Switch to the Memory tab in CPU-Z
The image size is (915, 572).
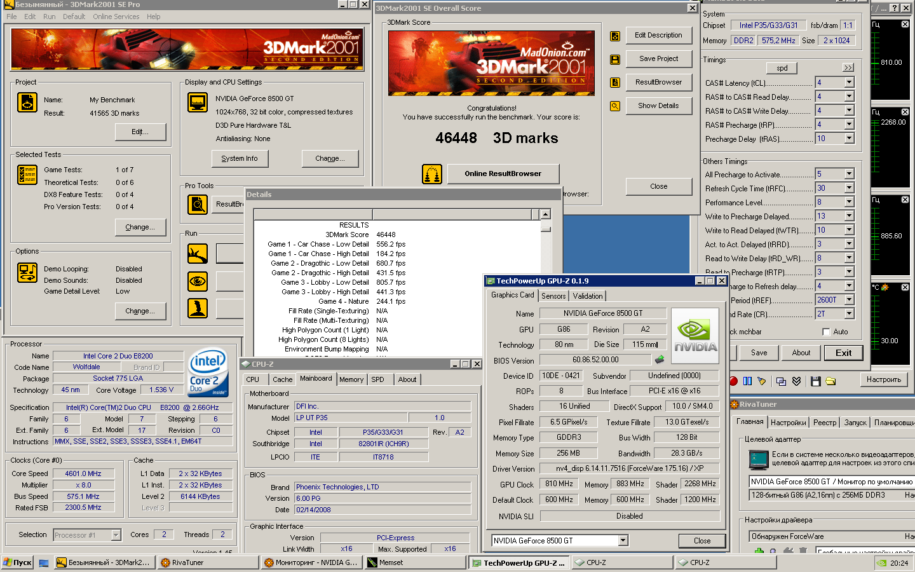tap(351, 379)
